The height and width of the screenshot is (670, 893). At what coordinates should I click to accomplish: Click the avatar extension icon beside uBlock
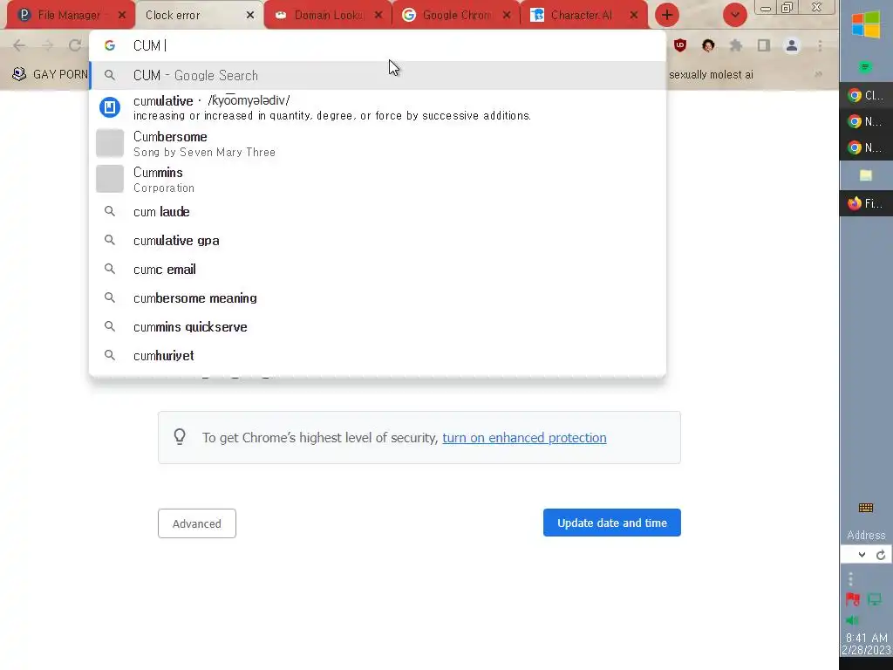(708, 45)
